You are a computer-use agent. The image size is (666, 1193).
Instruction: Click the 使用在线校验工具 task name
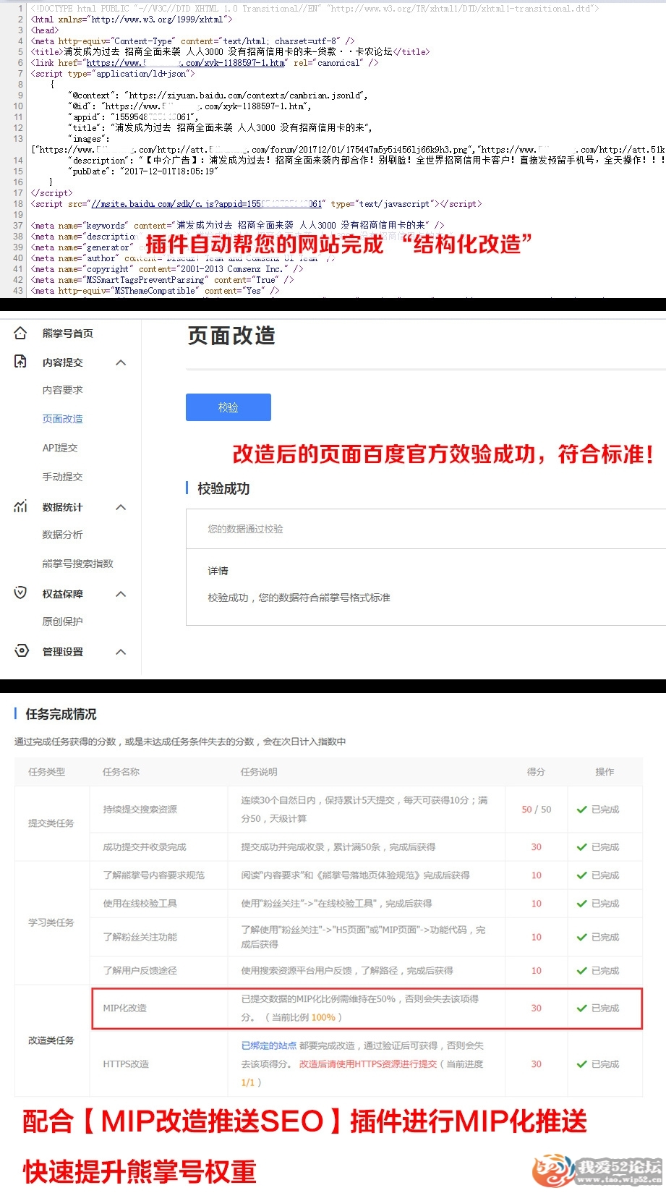[140, 903]
